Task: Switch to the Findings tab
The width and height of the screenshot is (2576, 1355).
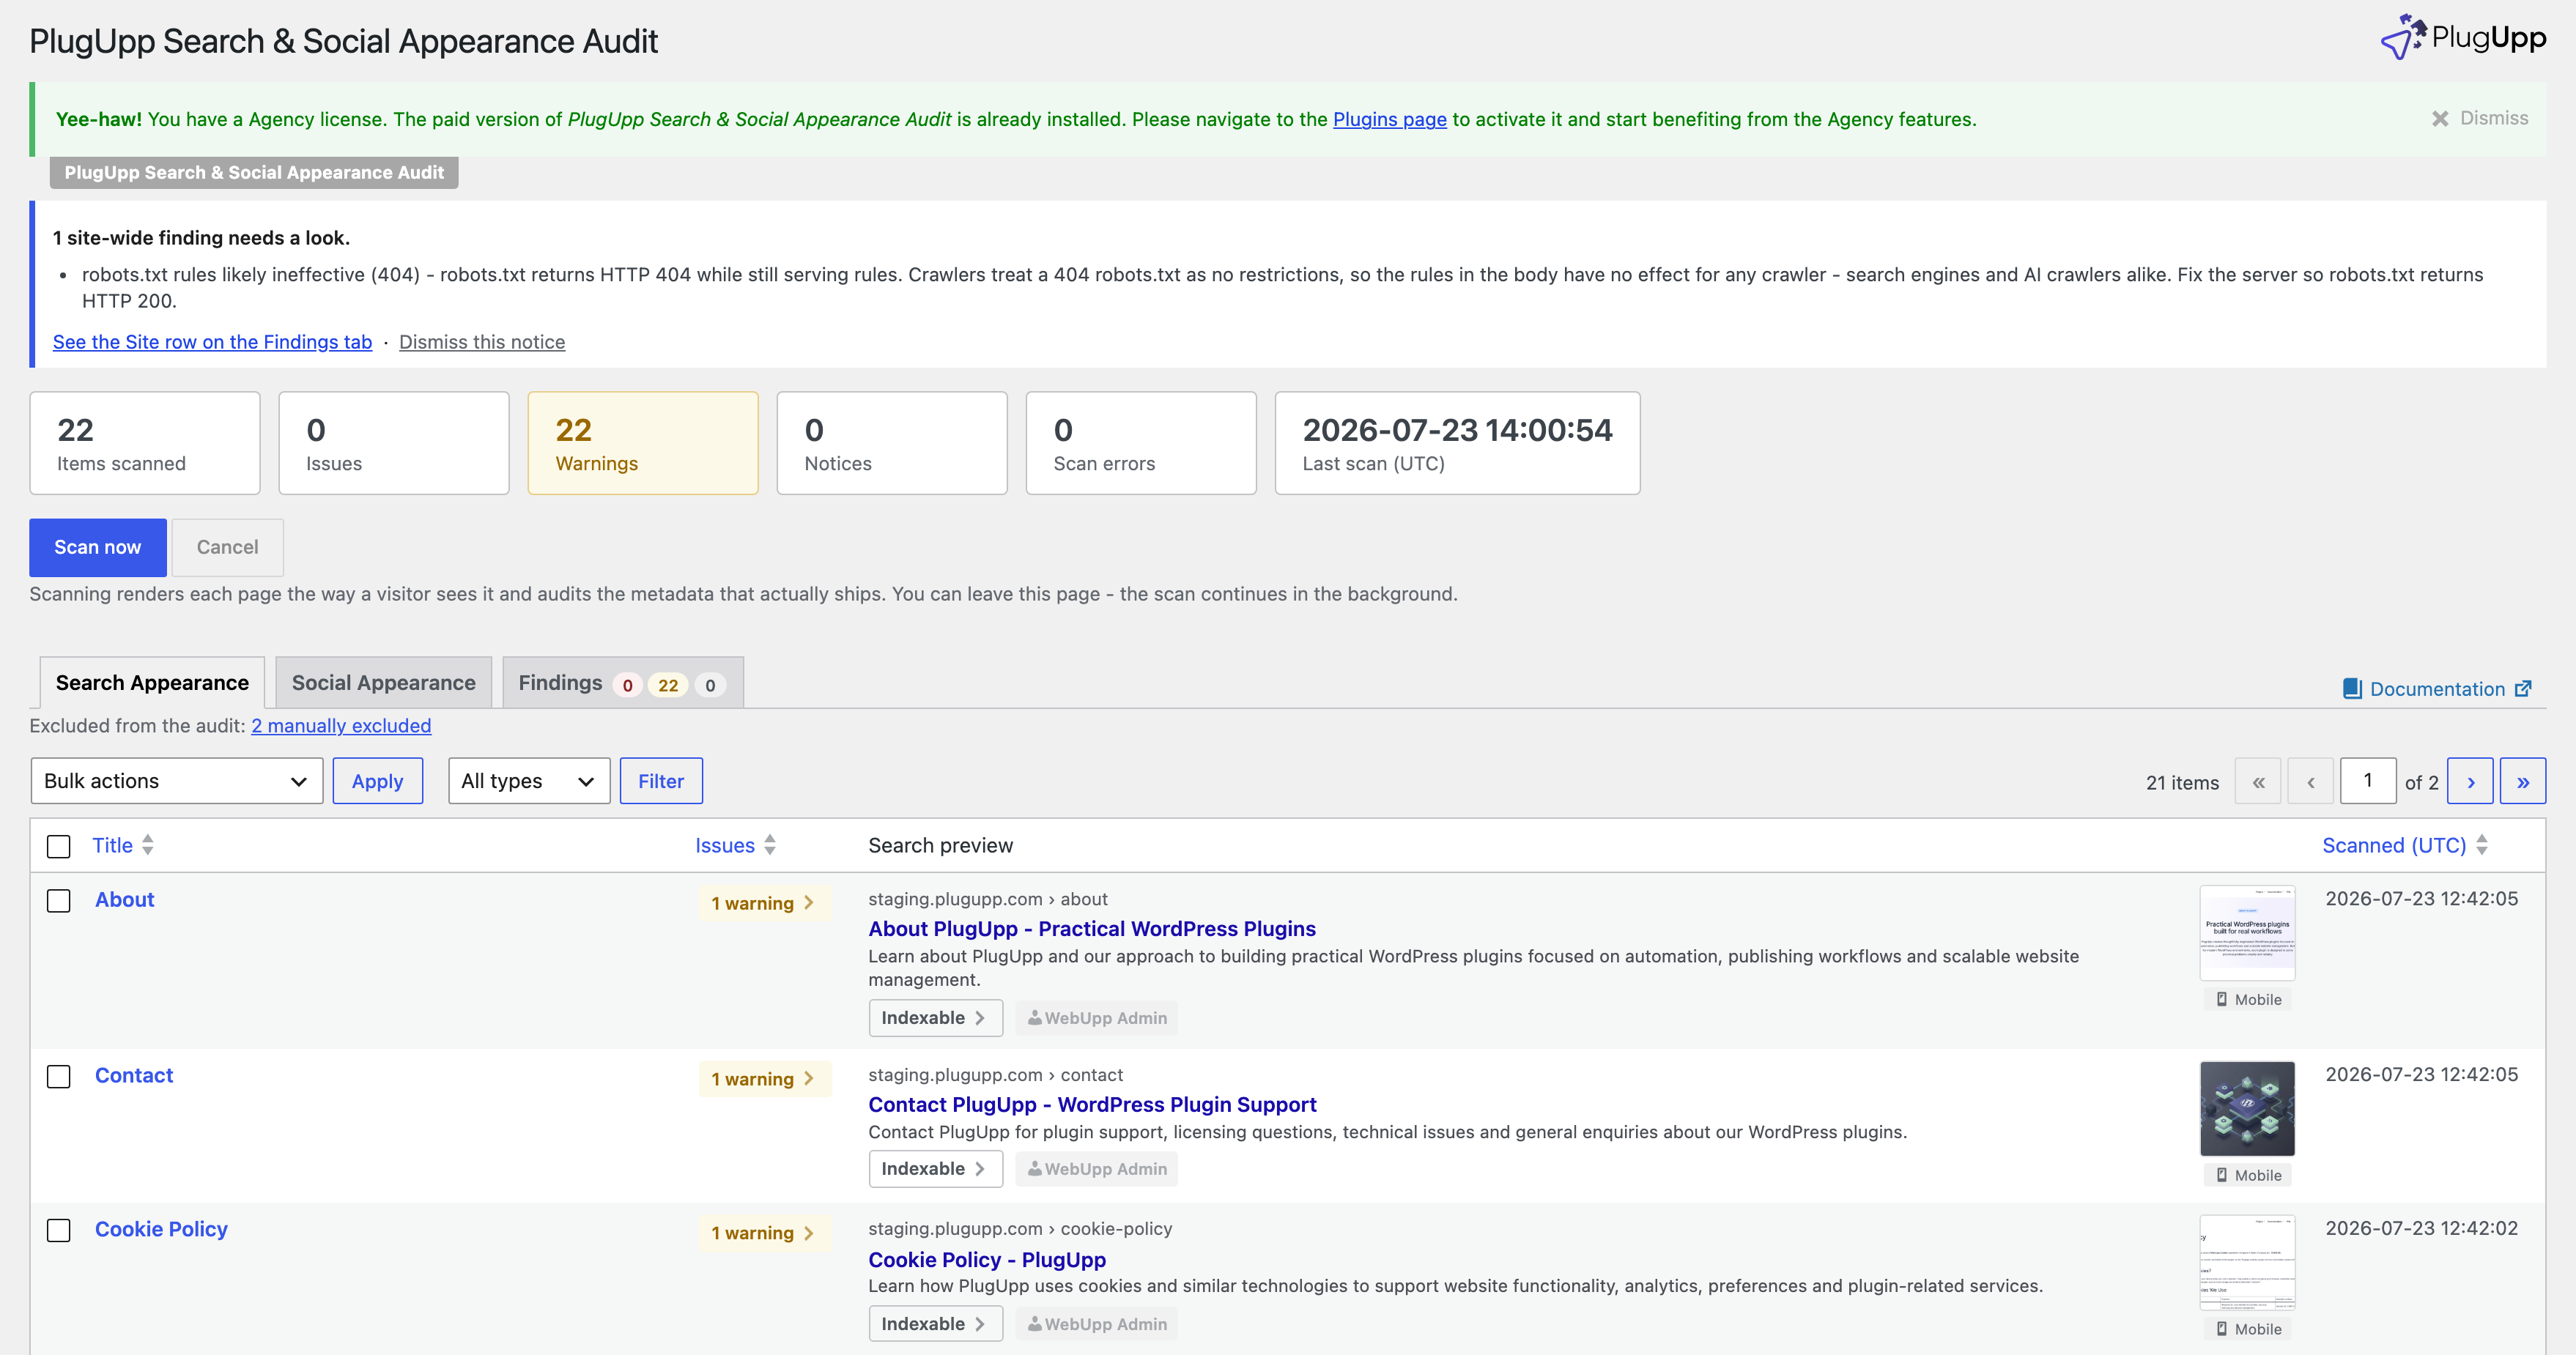Action: pos(623,683)
